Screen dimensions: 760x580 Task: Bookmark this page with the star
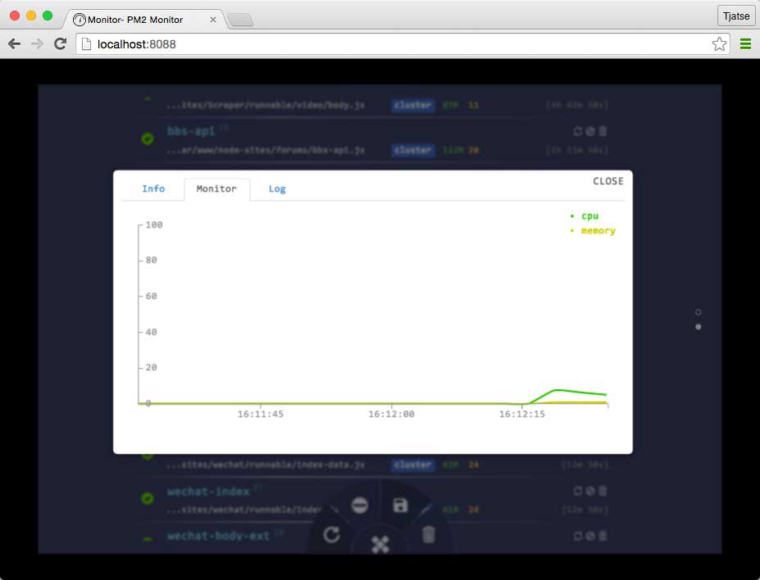719,44
